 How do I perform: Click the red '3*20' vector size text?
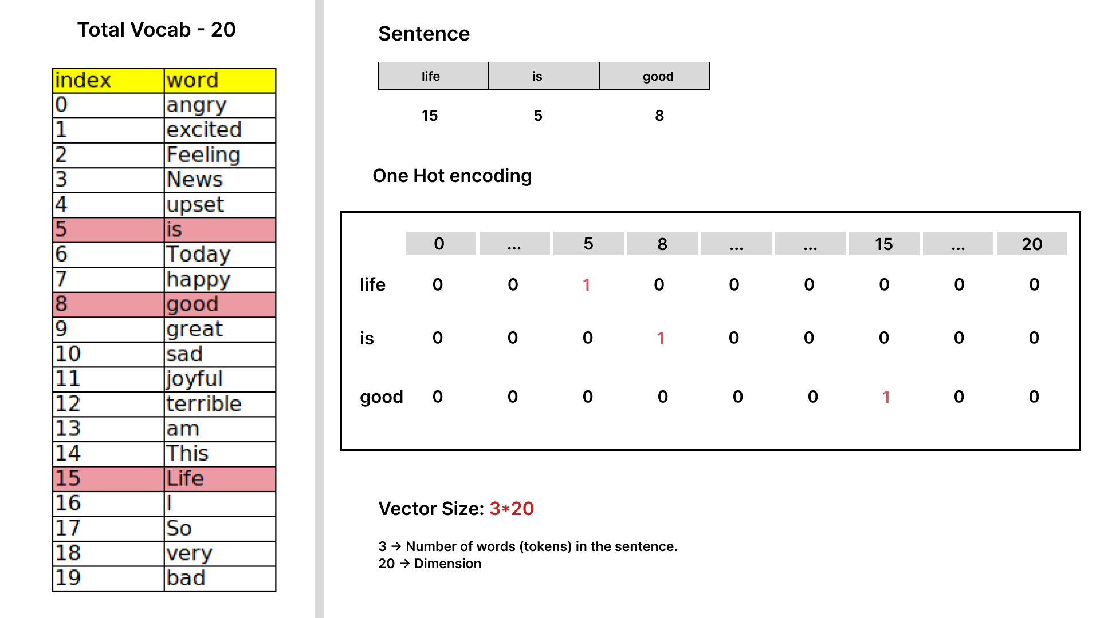point(512,509)
